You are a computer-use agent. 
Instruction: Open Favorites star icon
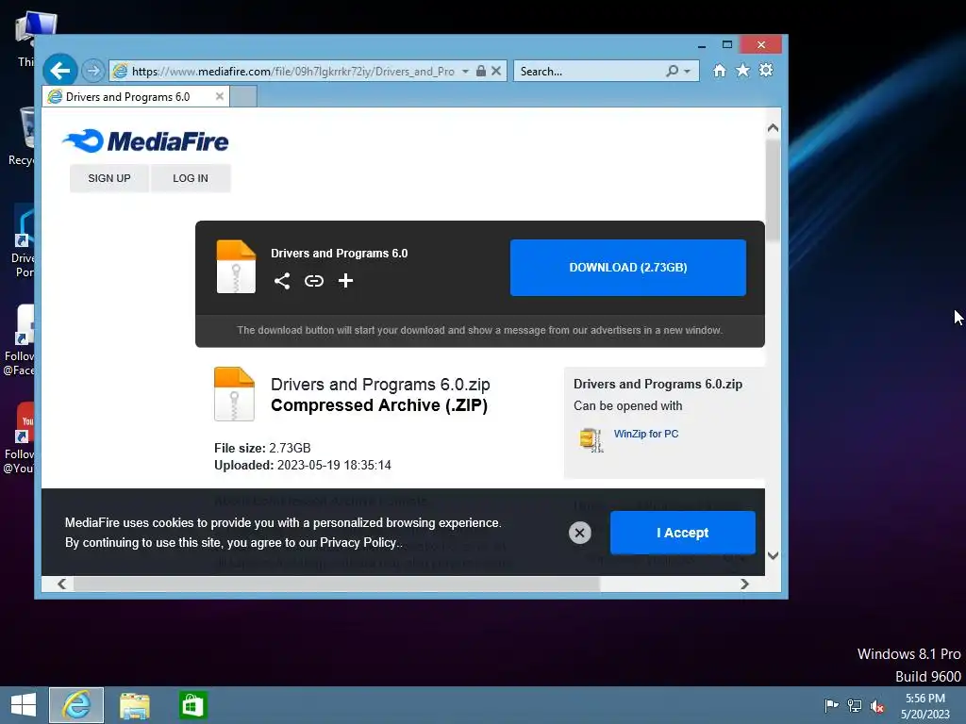click(743, 70)
